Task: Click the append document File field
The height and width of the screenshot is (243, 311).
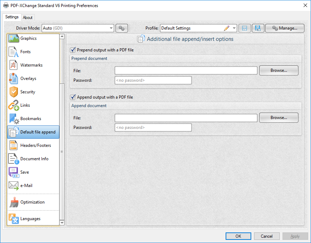Action: tap(186, 118)
